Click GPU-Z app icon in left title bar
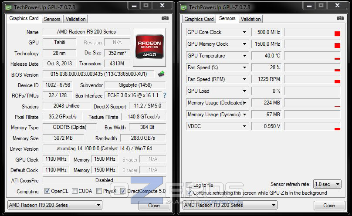352x216 pixels. (9, 7)
